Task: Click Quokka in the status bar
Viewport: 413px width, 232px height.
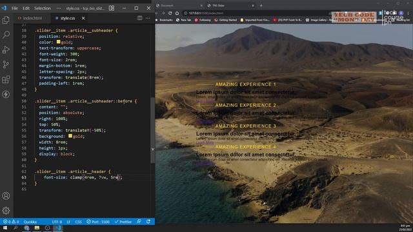Action: [x=30, y=222]
